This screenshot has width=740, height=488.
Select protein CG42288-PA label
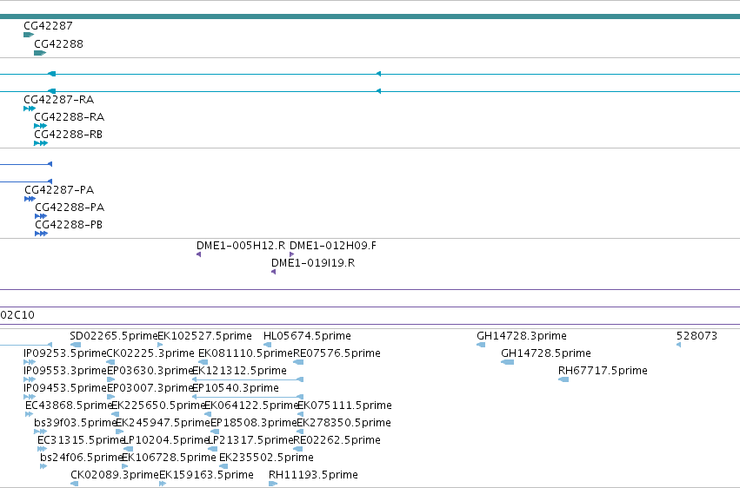pos(70,208)
